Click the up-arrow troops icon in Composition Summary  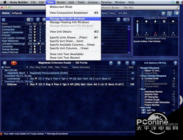(155, 21)
